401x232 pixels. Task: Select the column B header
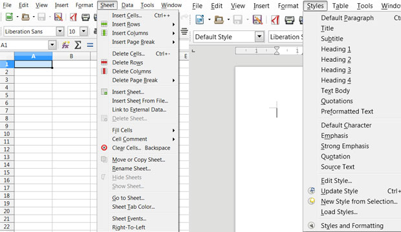[71, 56]
